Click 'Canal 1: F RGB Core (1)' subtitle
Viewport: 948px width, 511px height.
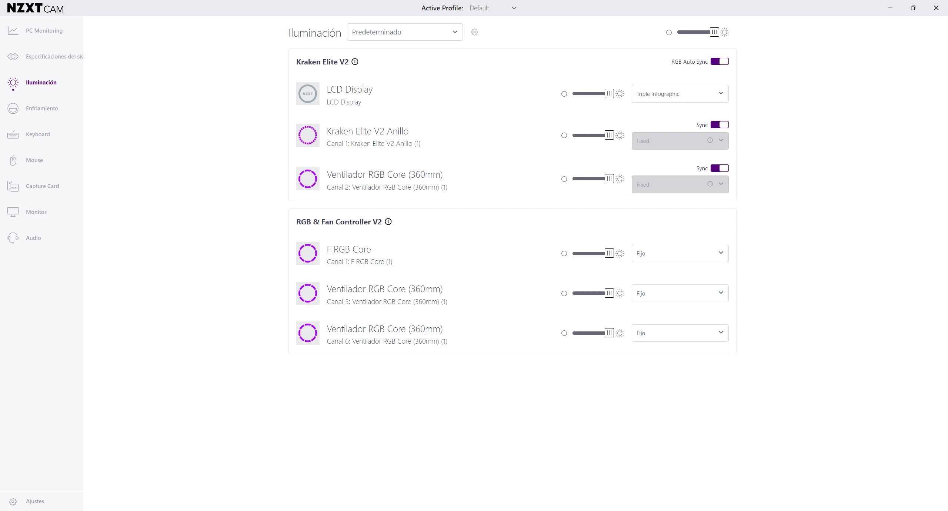pyautogui.click(x=359, y=262)
